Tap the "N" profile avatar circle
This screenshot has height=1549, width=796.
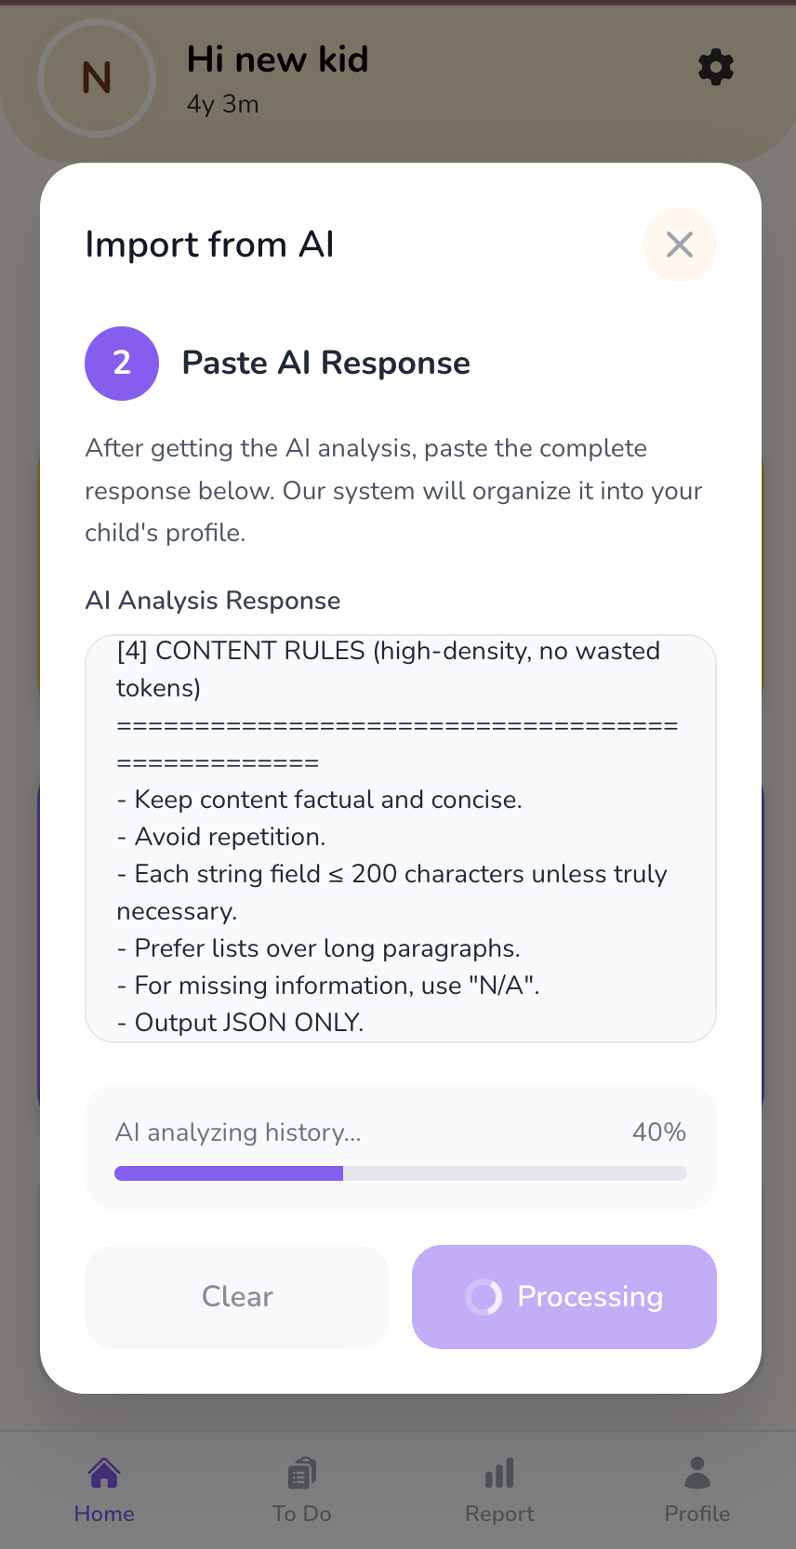[97, 78]
